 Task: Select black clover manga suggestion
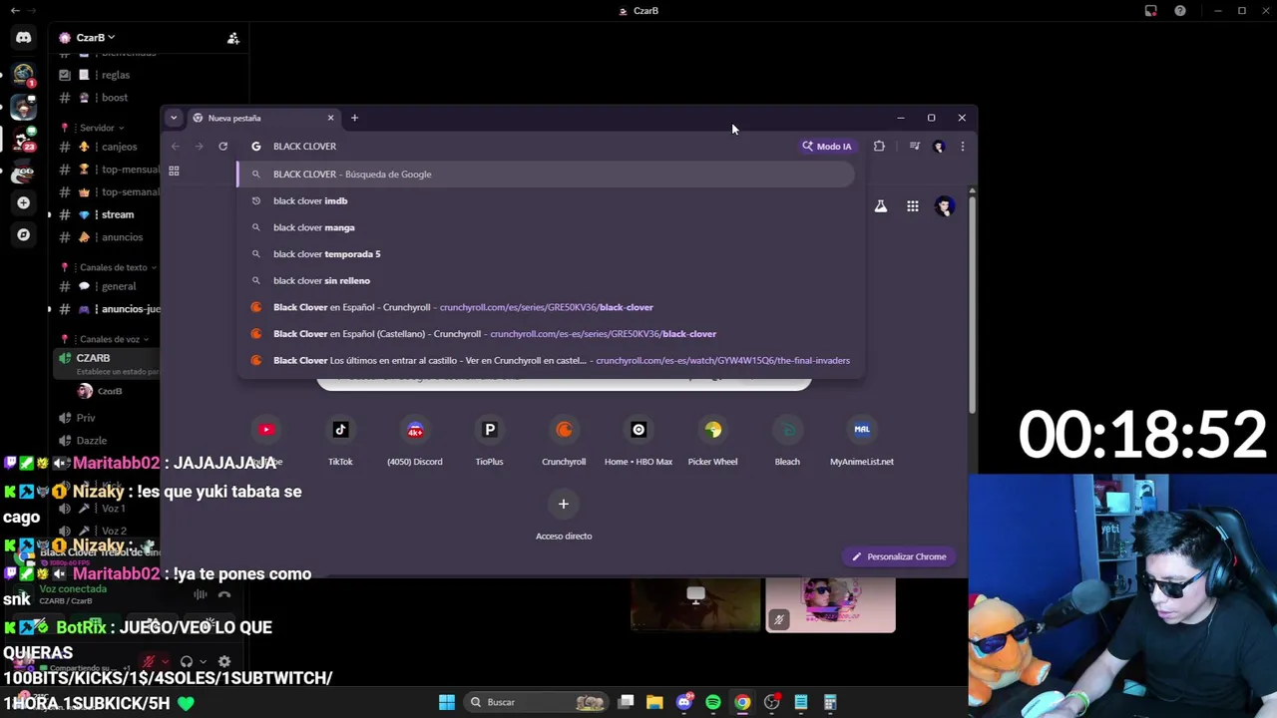[x=546, y=227]
